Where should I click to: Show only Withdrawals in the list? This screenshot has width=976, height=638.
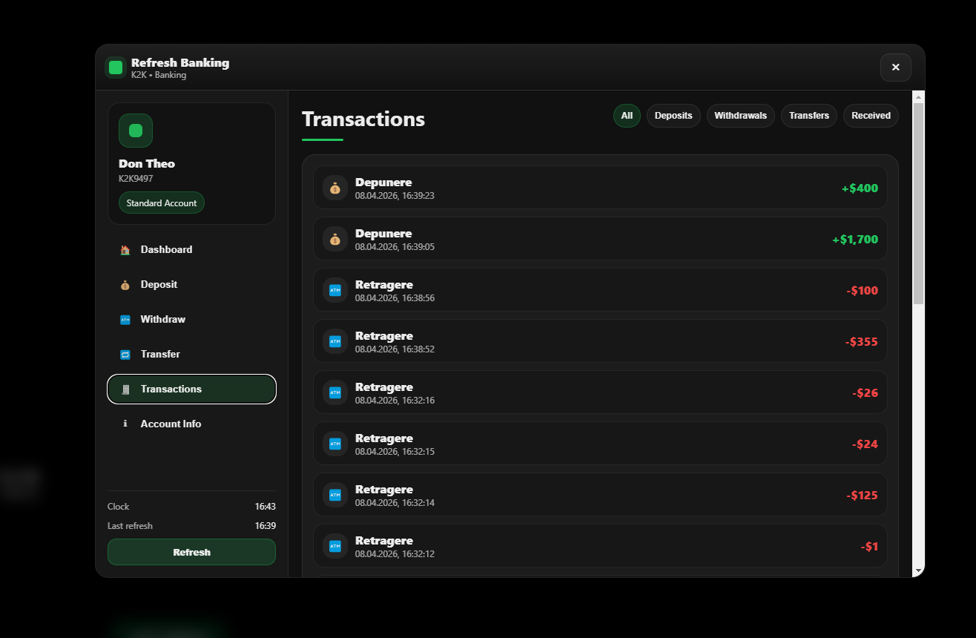click(x=740, y=116)
